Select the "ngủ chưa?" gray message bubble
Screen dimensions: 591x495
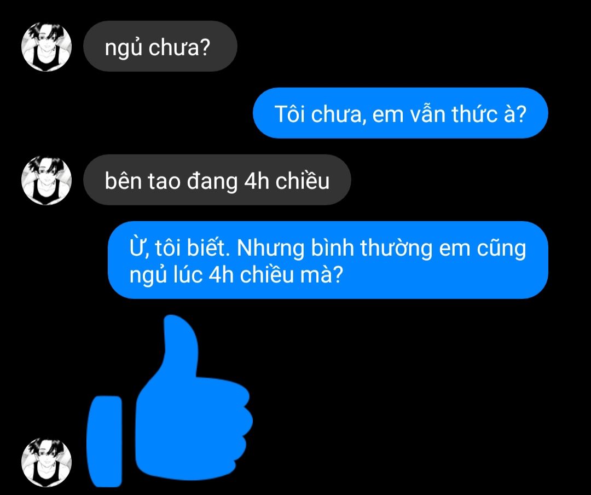pyautogui.click(x=160, y=47)
